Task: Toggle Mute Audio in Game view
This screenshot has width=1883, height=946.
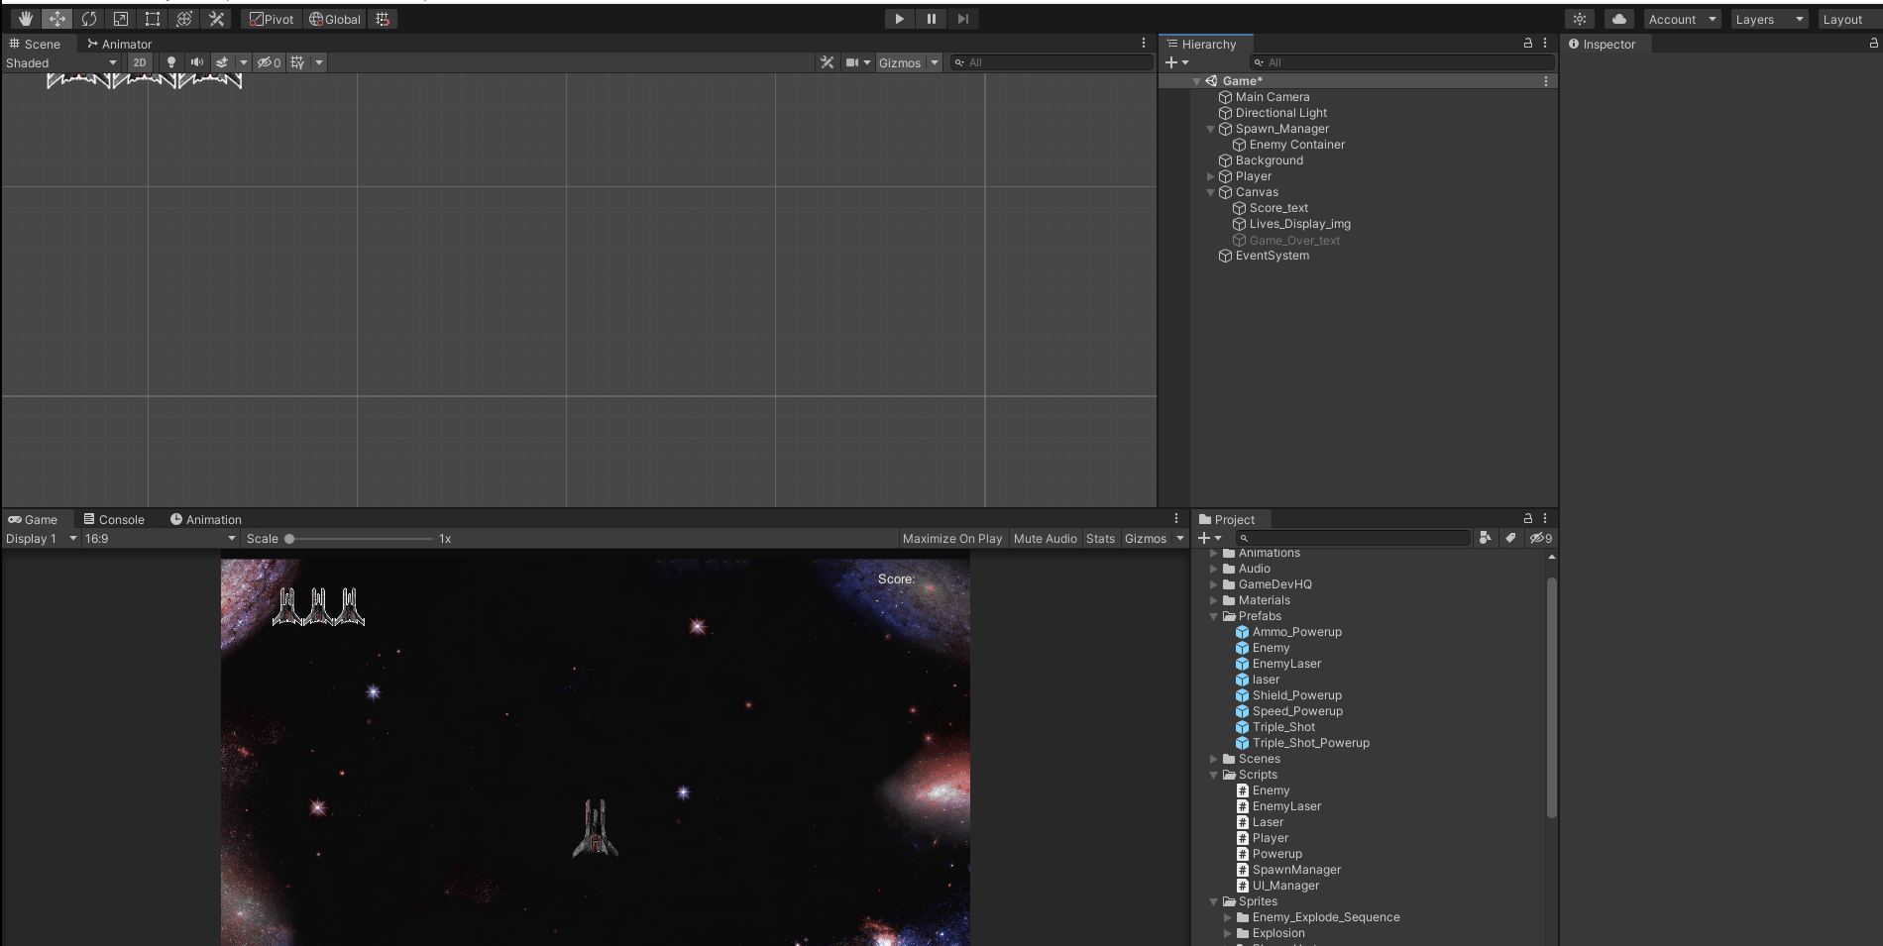Action: point(1045,539)
